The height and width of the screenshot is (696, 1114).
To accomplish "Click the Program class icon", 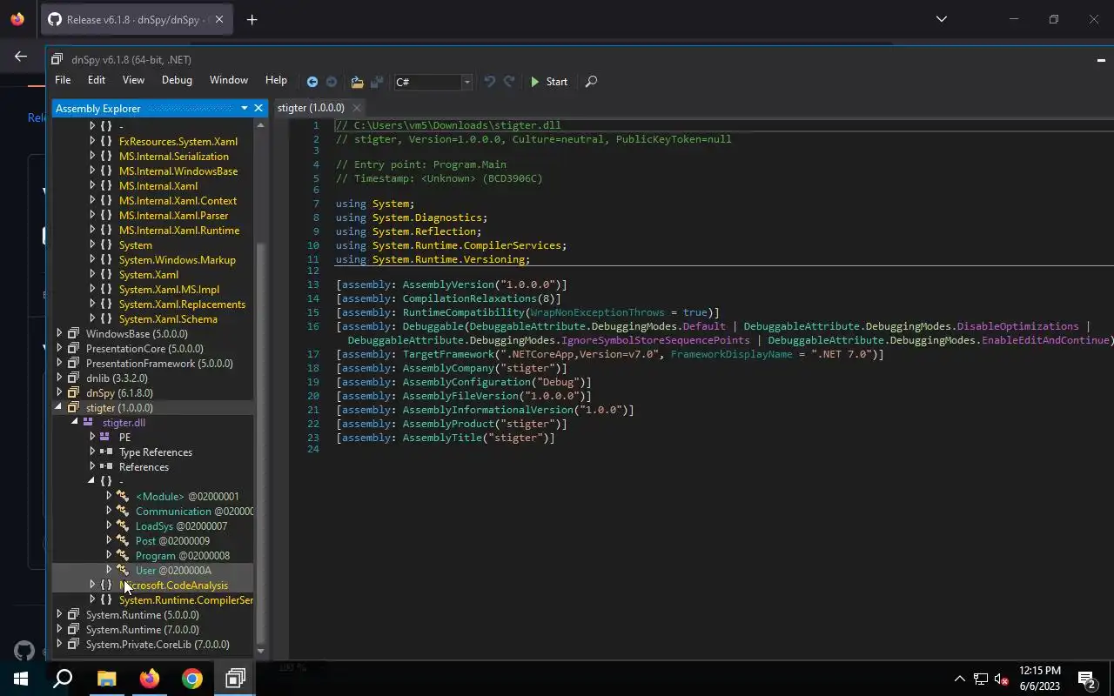I will click(x=123, y=556).
